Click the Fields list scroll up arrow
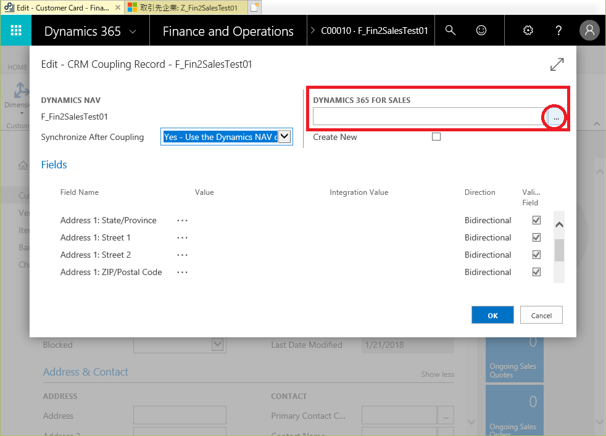This screenshot has height=436, width=606. [x=559, y=224]
